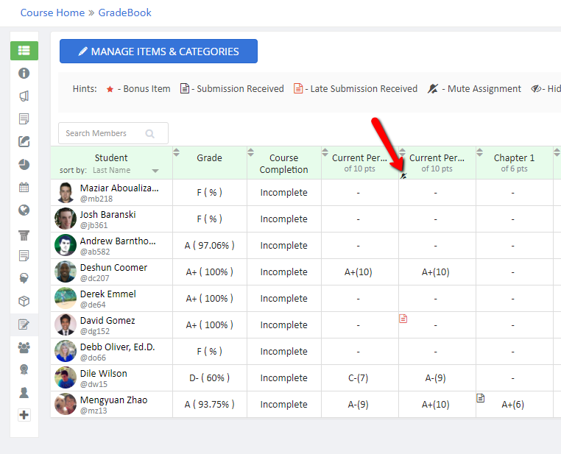Open the course info icon in sidebar
Viewport: 561px width, 454px height.
24,74
